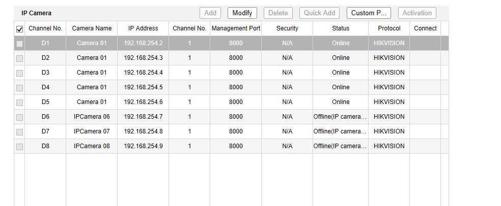Tick the checkbox for channel D6
Viewport: 501px width, 206px height.
(19, 117)
